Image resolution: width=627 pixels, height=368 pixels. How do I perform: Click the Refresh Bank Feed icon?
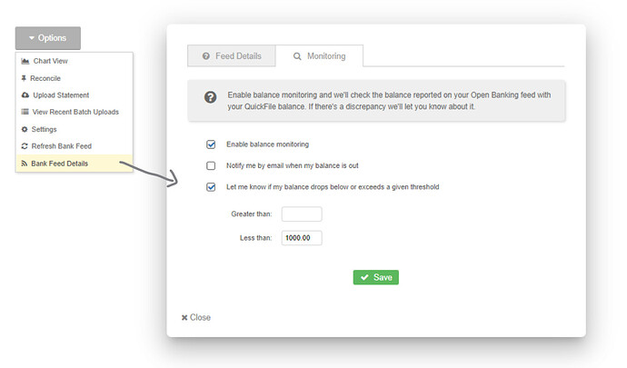tap(25, 146)
